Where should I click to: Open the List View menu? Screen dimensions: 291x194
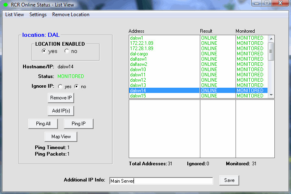pyautogui.click(x=15, y=15)
